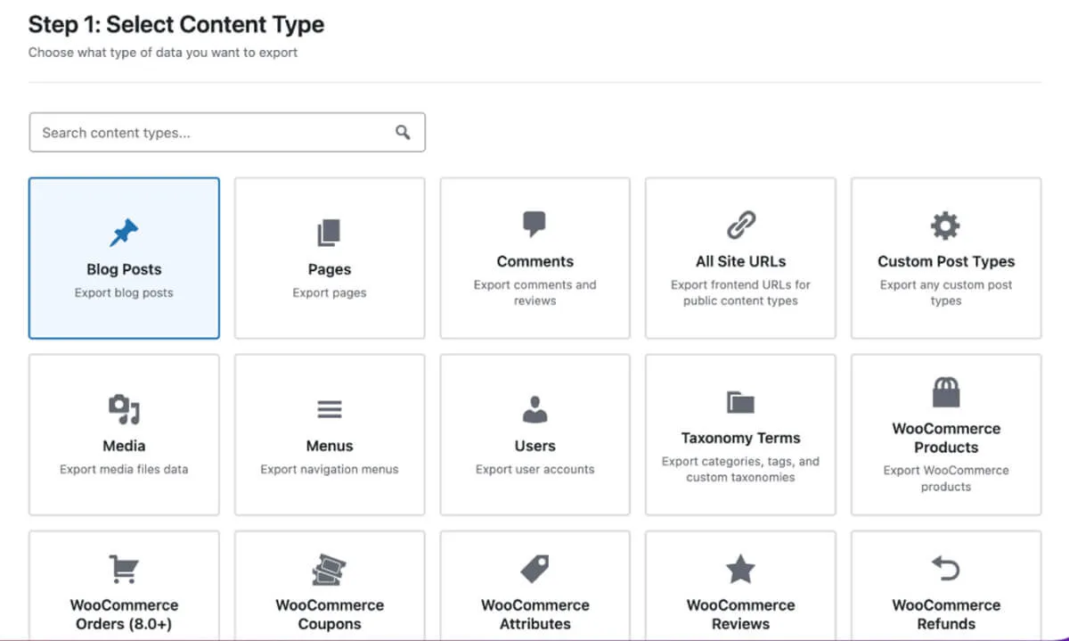Select 'WooCommerce Orders (8.0+)' title
The image size is (1069, 641).
[x=124, y=614]
